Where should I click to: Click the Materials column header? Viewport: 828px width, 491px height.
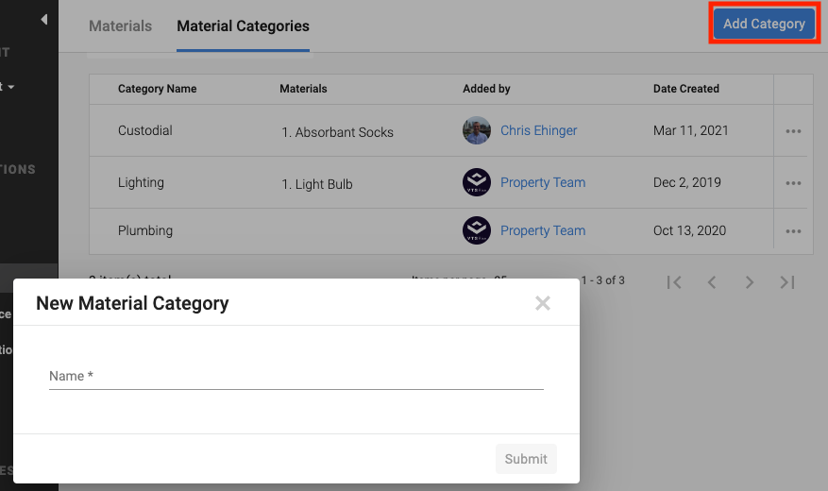point(303,89)
